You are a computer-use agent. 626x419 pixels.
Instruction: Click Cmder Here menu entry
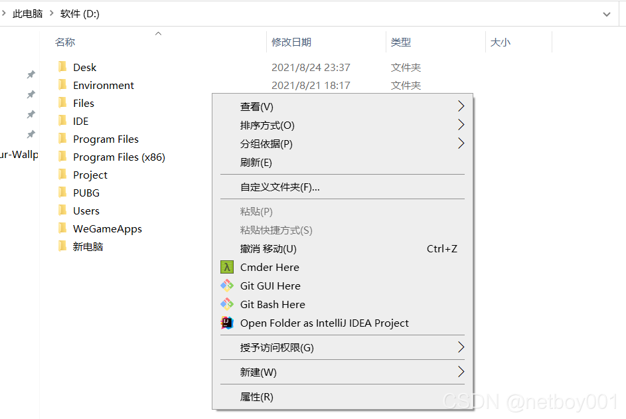[x=343, y=267]
